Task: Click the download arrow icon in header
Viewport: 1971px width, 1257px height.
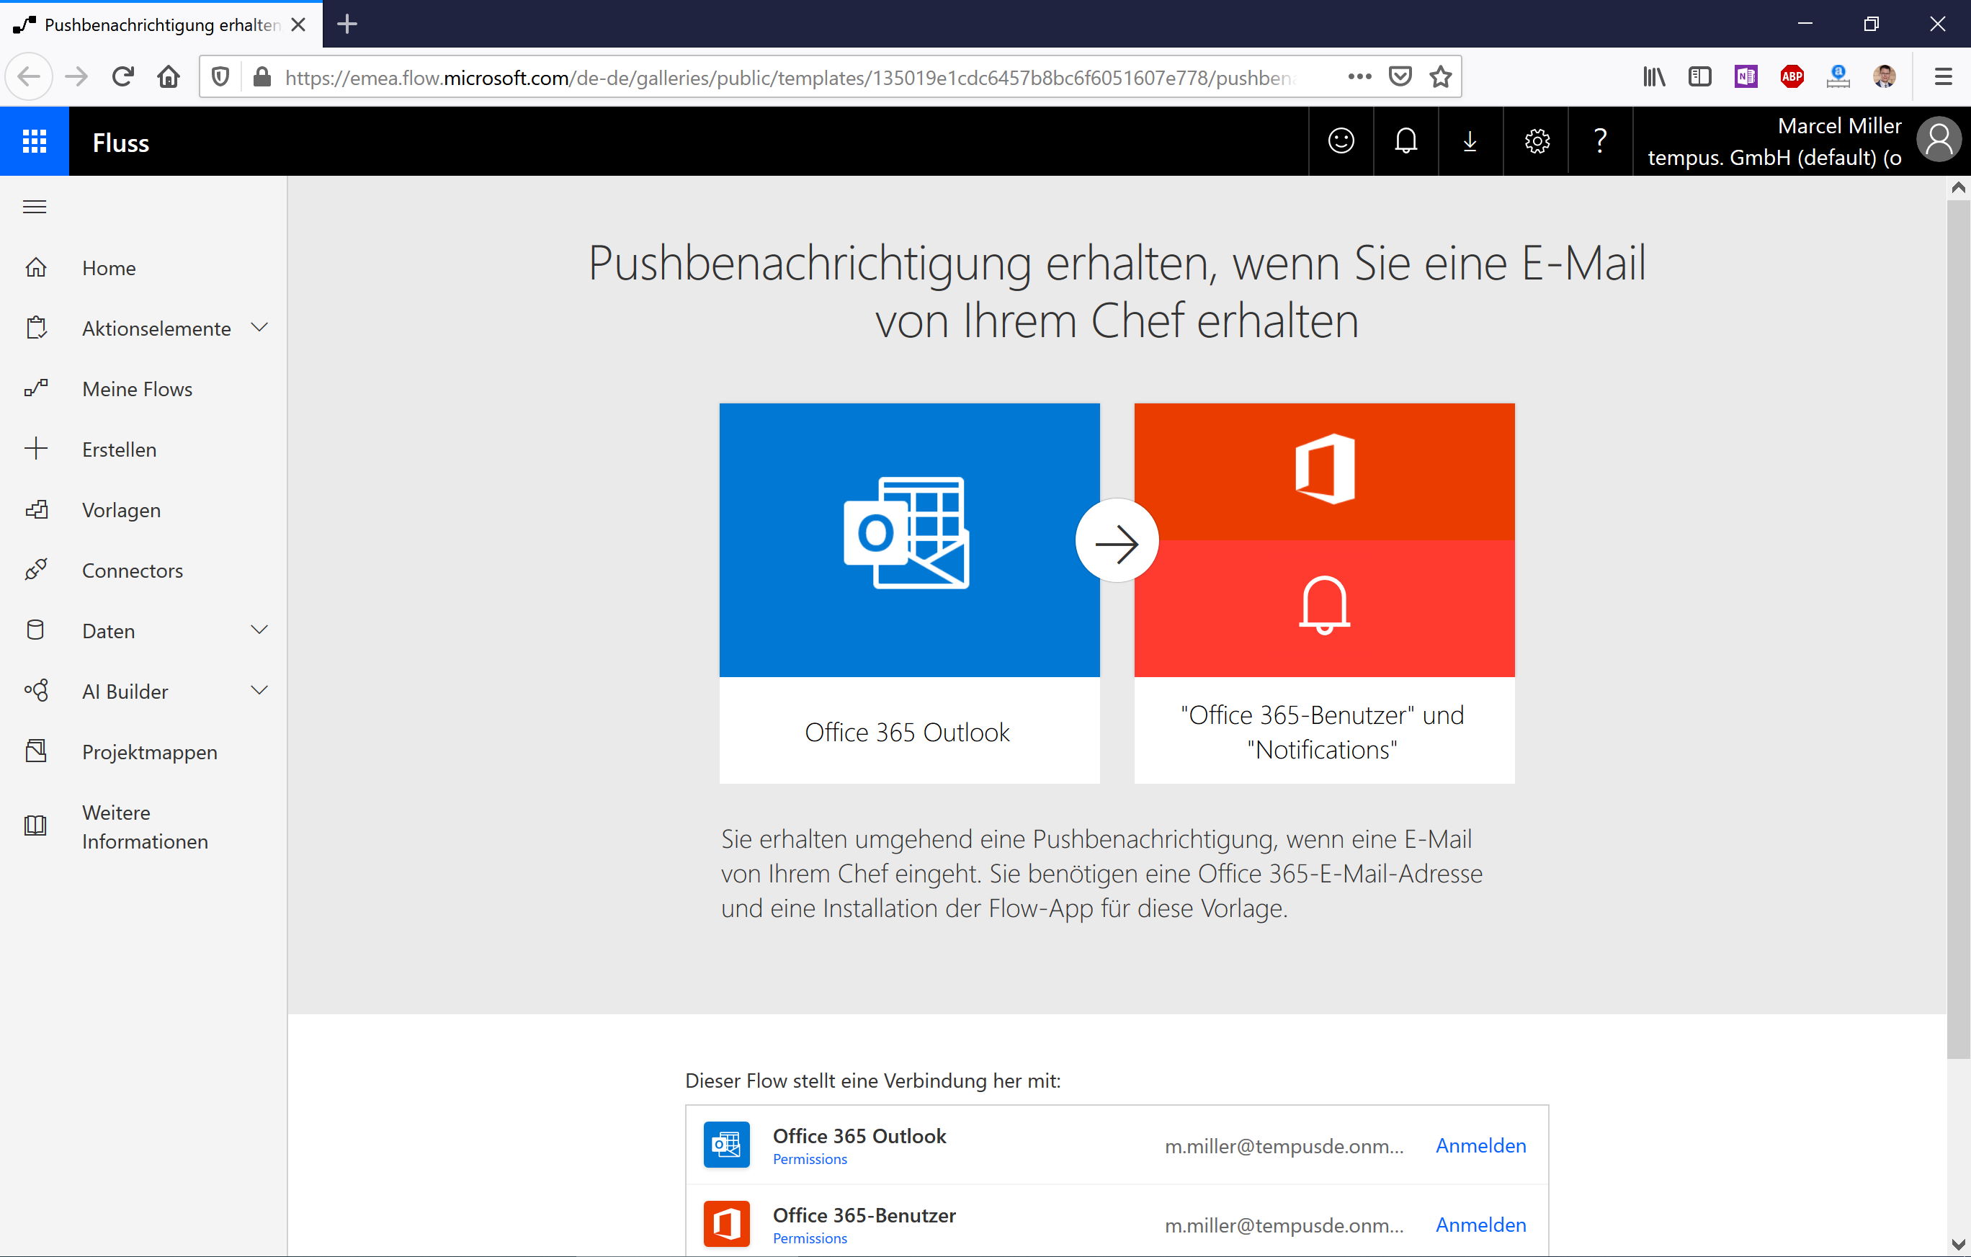Action: (1470, 142)
